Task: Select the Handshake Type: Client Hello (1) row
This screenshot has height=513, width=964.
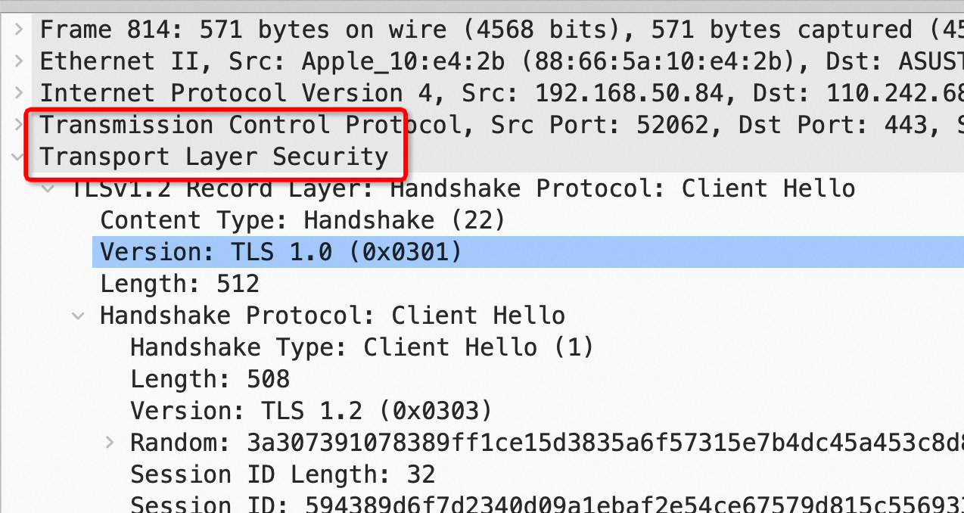Action: point(362,347)
